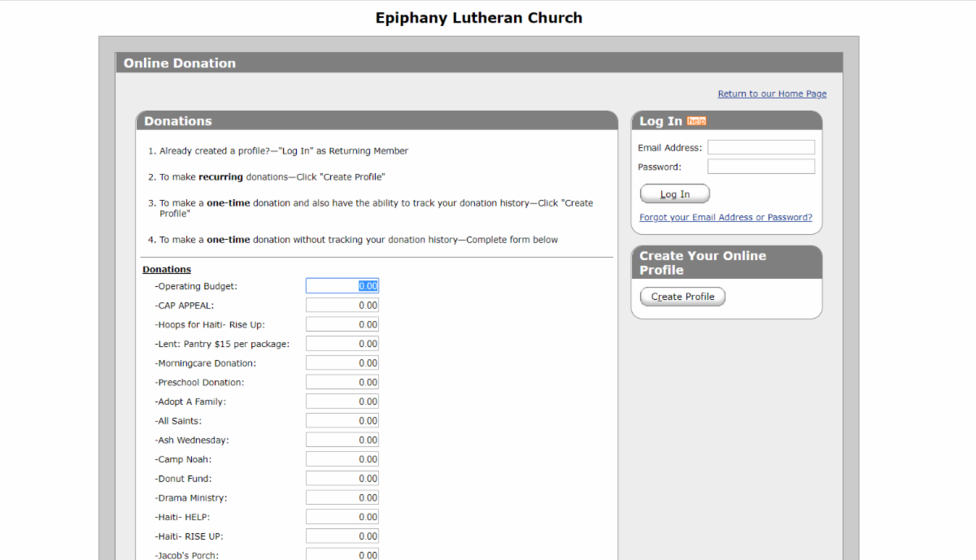Click the orange help icon beside Log In

[x=696, y=121]
